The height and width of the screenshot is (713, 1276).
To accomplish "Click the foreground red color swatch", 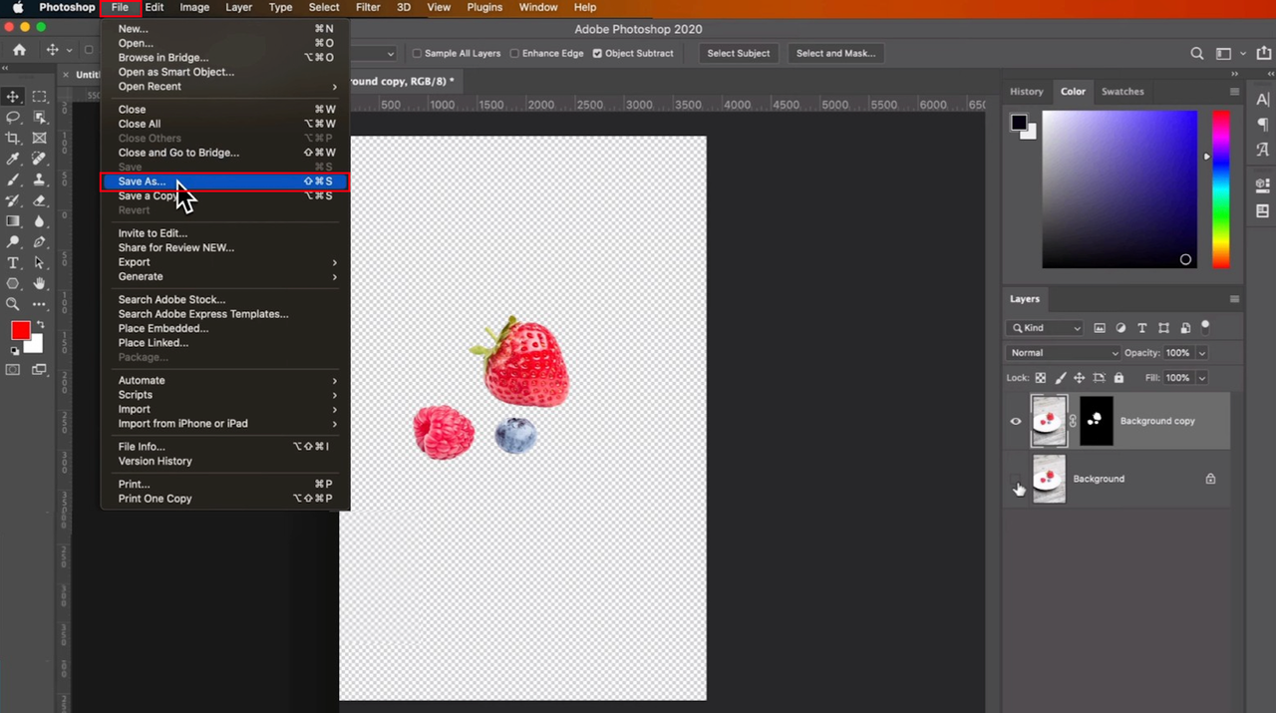I will (20, 331).
